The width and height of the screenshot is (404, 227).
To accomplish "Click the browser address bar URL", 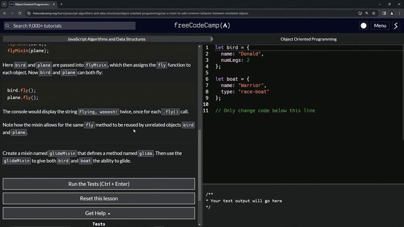I will 140,13.
